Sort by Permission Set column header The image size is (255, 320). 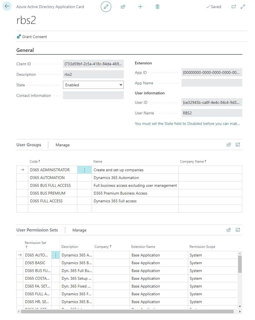coord(35,245)
